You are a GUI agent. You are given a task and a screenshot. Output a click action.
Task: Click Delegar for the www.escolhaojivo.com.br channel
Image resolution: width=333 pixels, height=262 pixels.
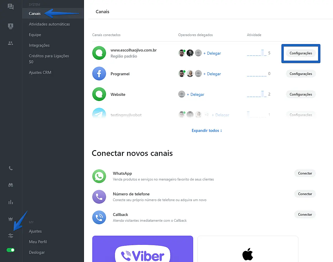212,53
